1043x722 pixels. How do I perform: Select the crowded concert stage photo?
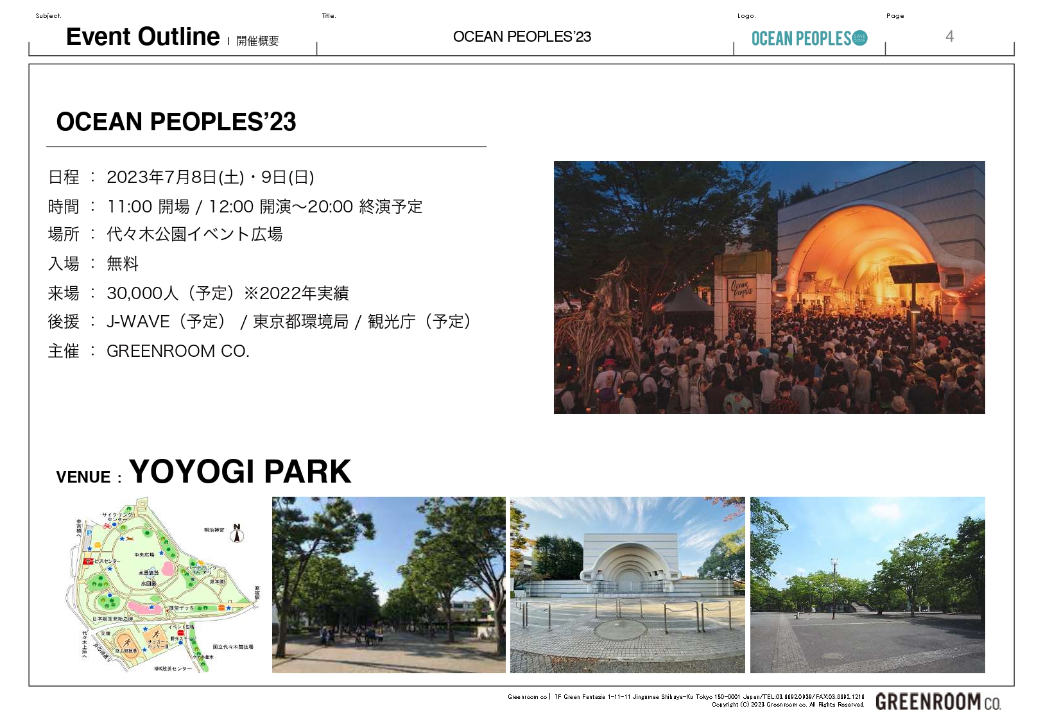(769, 287)
